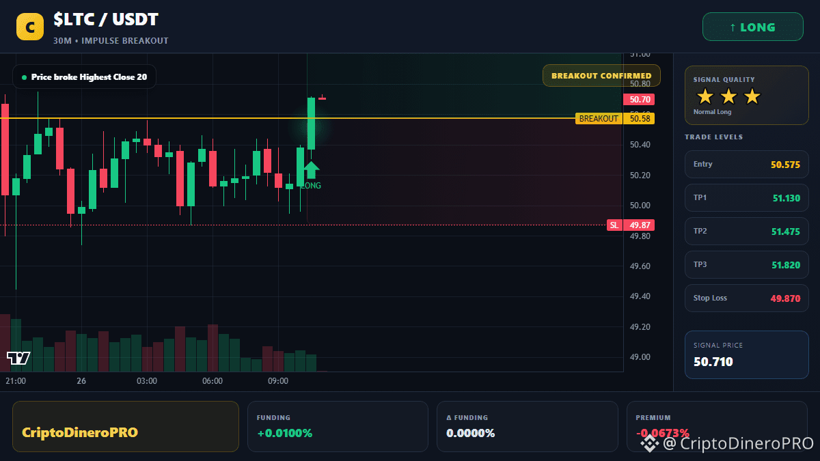Image resolution: width=820 pixels, height=461 pixels.
Task: Click the BREAKOUT price line tag
Action: click(x=599, y=119)
